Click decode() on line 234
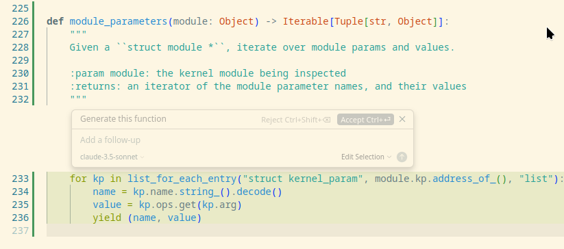 (259, 192)
